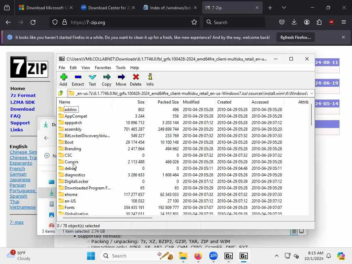Sort by the Modified column header

pyautogui.click(x=198, y=102)
